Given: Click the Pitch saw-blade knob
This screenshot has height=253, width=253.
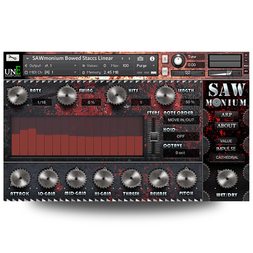Looking at the screenshot, I should (186, 178).
